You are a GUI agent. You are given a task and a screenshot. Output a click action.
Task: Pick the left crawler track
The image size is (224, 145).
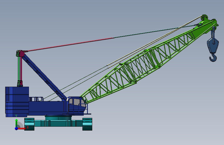pyautogui.click(x=29, y=124)
